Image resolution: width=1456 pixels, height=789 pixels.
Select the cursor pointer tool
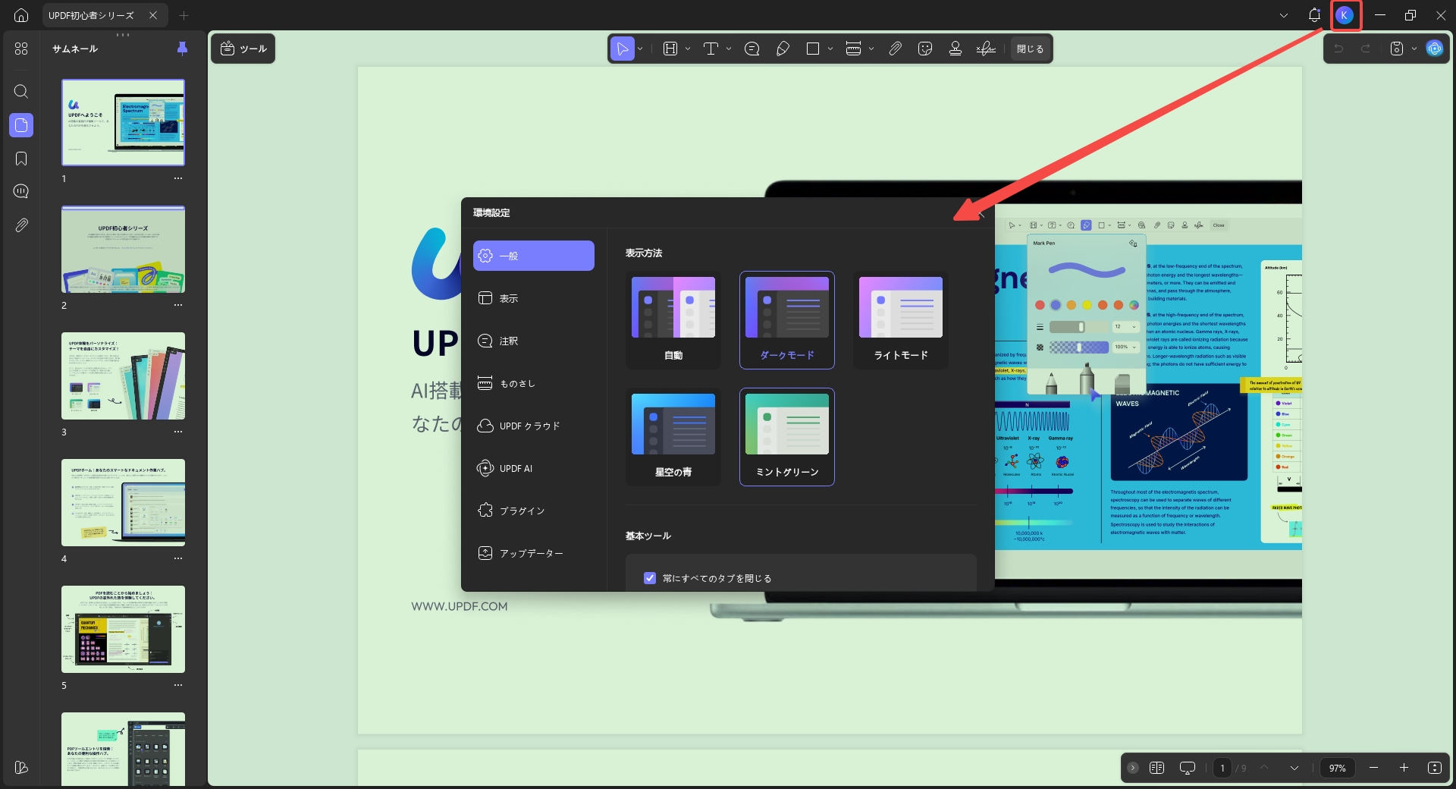point(623,49)
